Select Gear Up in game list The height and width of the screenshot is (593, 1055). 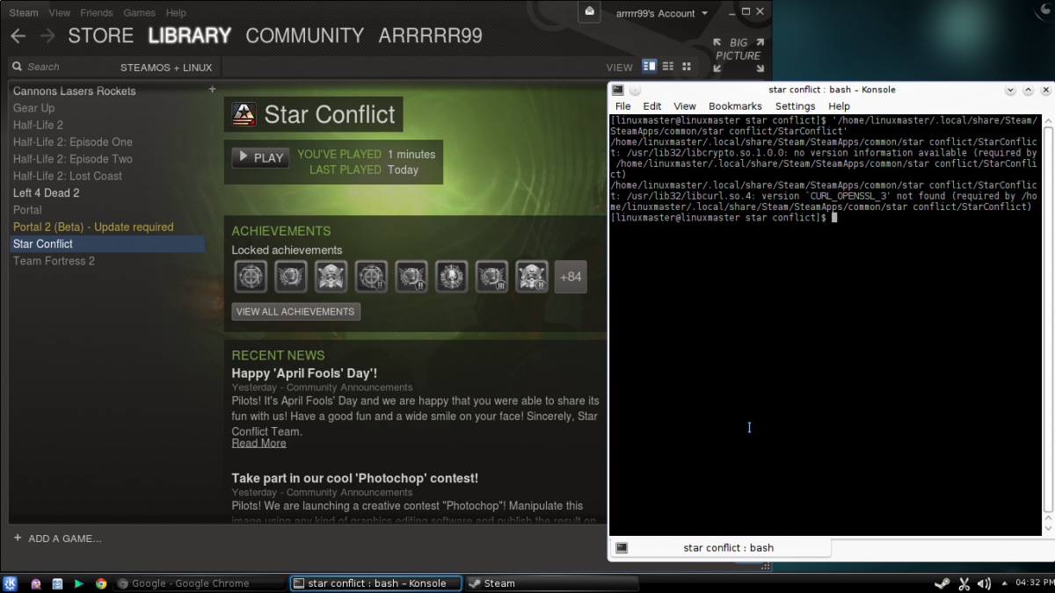click(33, 108)
